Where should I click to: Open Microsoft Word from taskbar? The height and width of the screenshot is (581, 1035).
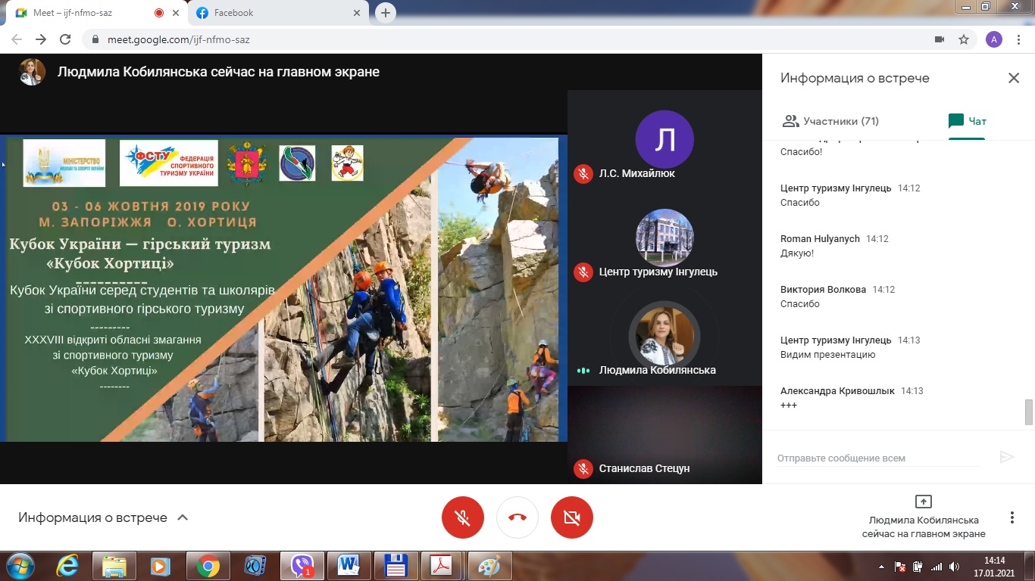pyautogui.click(x=349, y=566)
